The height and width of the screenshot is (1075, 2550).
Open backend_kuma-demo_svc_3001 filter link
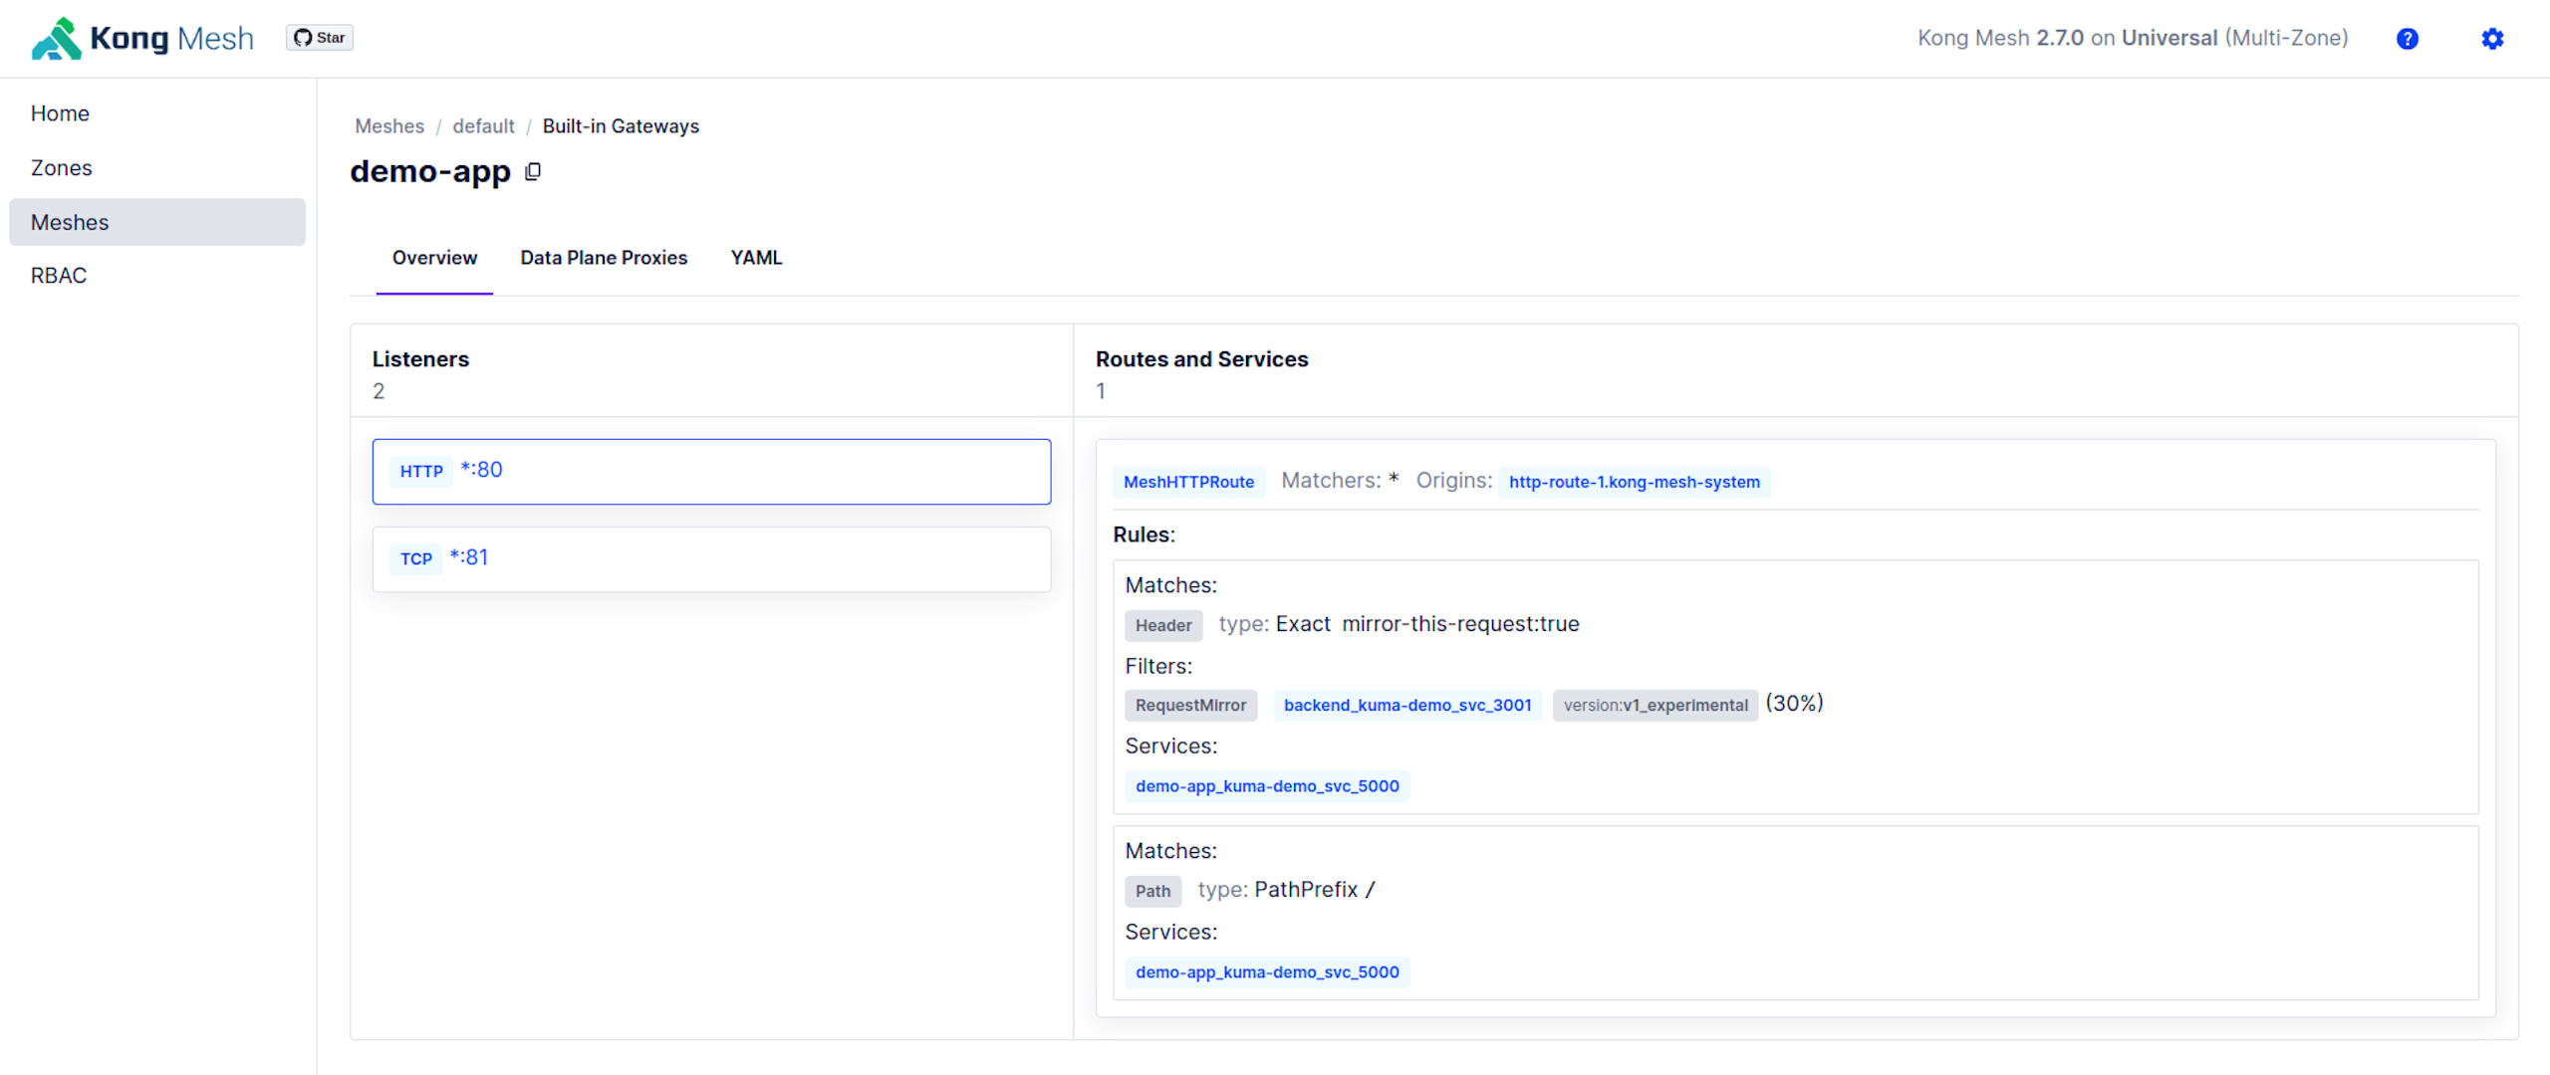1406,705
